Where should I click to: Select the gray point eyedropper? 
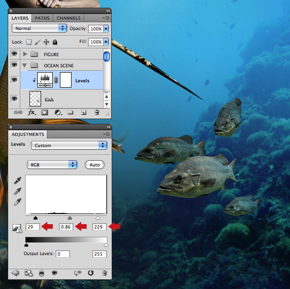coord(17,191)
